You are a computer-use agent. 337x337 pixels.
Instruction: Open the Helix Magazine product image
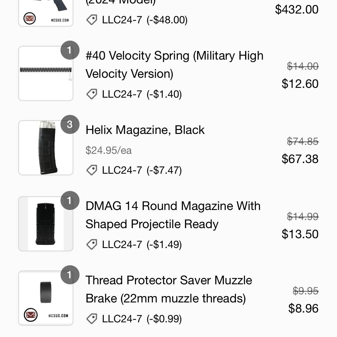click(x=46, y=148)
